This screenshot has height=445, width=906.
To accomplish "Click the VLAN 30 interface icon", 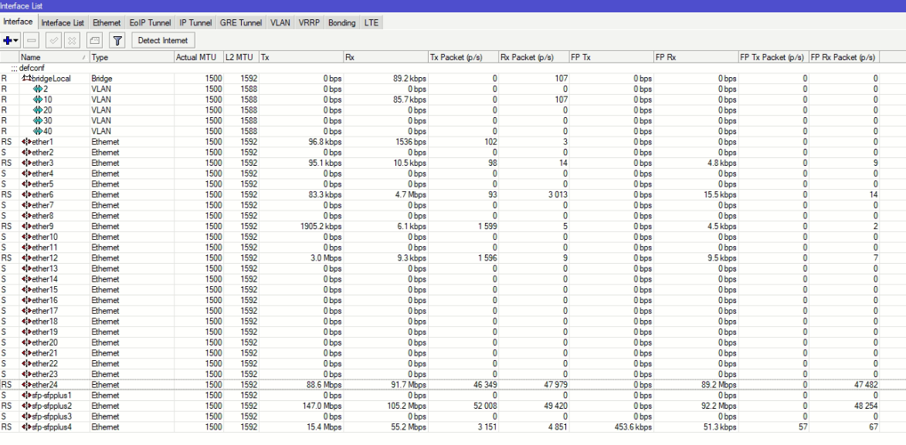I will tap(38, 120).
